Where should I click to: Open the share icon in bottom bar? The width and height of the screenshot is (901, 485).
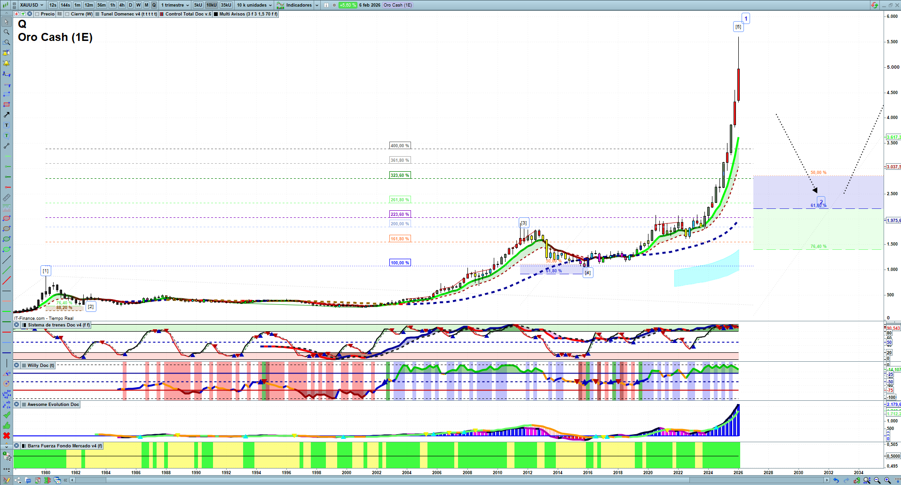coord(18,480)
